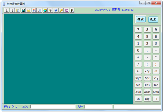Click the Sqr key
Viewport: 163px width, 112px height.
147,78
